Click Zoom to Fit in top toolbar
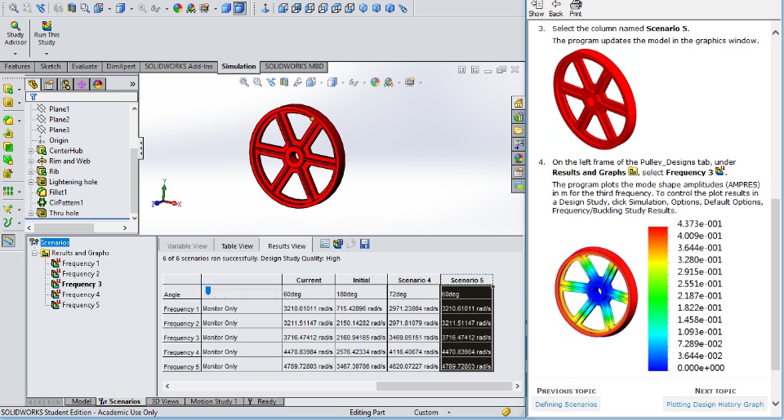The width and height of the screenshot is (784, 420). click(x=14, y=8)
